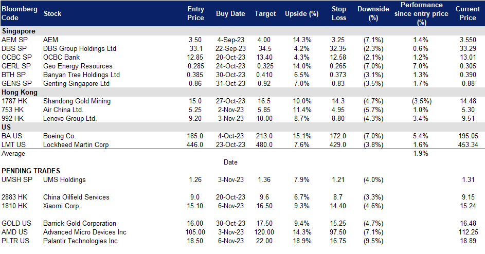Click the Buy Date column header
Viewport: 485px width, 254px height.
pos(230,14)
